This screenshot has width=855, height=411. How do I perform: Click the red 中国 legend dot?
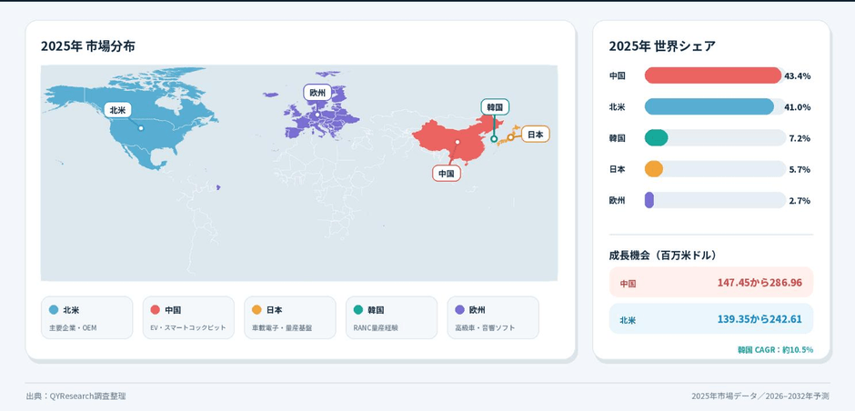click(155, 309)
